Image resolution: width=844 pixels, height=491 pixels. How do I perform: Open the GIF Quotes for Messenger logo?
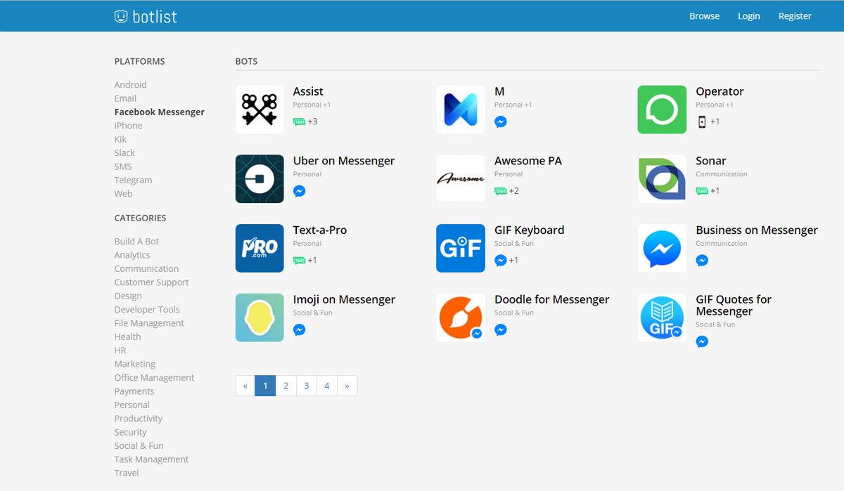coord(662,317)
